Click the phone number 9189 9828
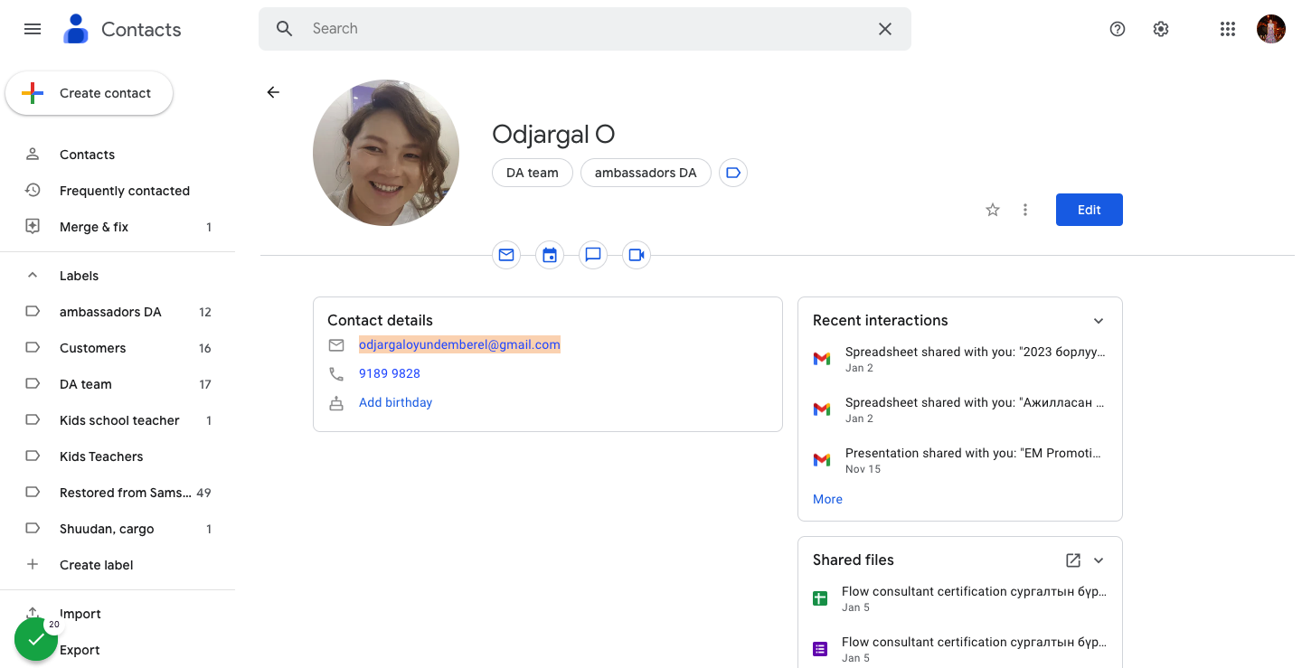Viewport: 1302px width, 668px height. (390, 373)
